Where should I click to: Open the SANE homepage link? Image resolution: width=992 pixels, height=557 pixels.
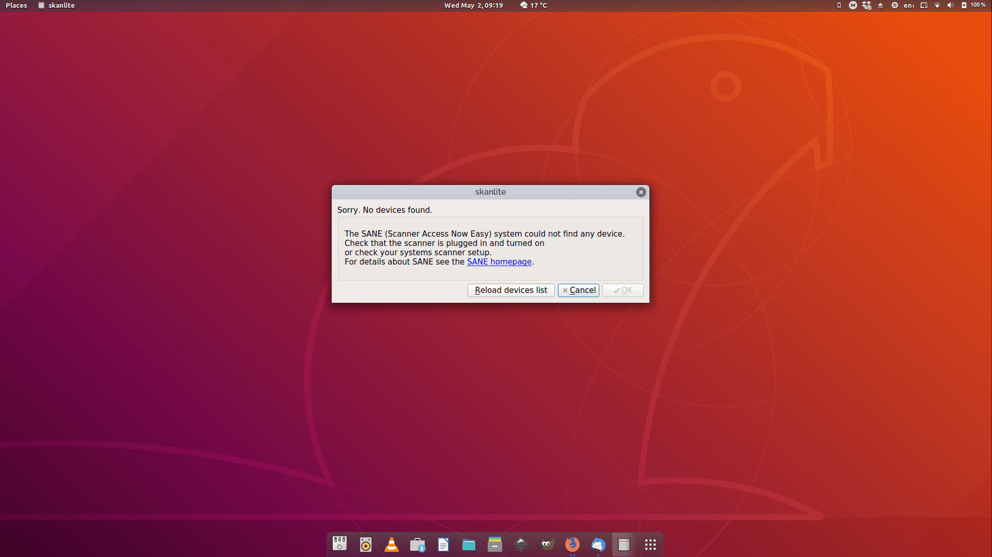click(499, 262)
